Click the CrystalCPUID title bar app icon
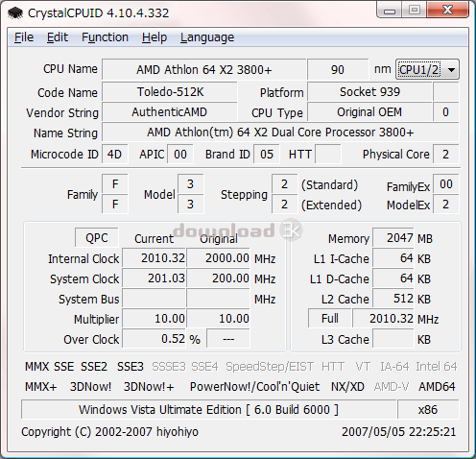Screen dimensions: 476x459 [15, 13]
